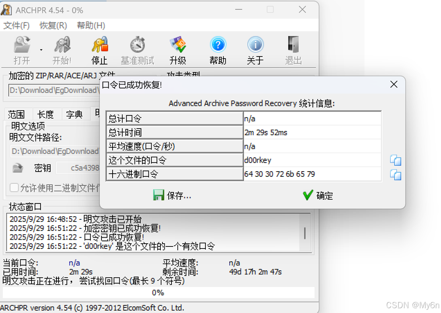The image size is (441, 313).
Task: Run the Benchmark (基准测试) stopwatch icon
Action: tap(138, 45)
